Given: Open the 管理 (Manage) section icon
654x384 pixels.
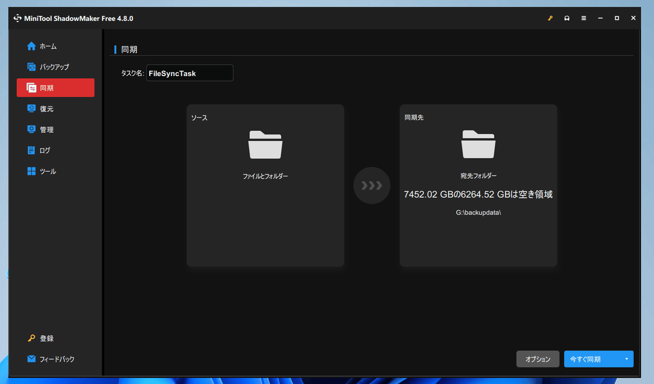Looking at the screenshot, I should [32, 130].
